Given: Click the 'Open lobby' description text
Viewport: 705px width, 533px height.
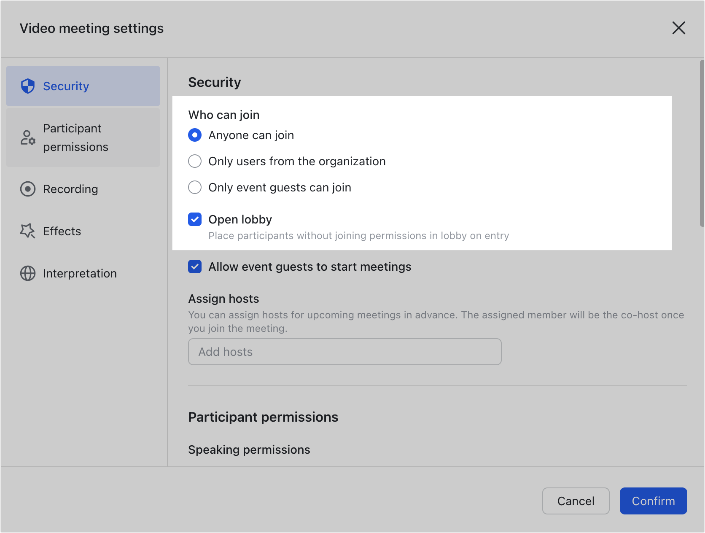Looking at the screenshot, I should (x=358, y=236).
